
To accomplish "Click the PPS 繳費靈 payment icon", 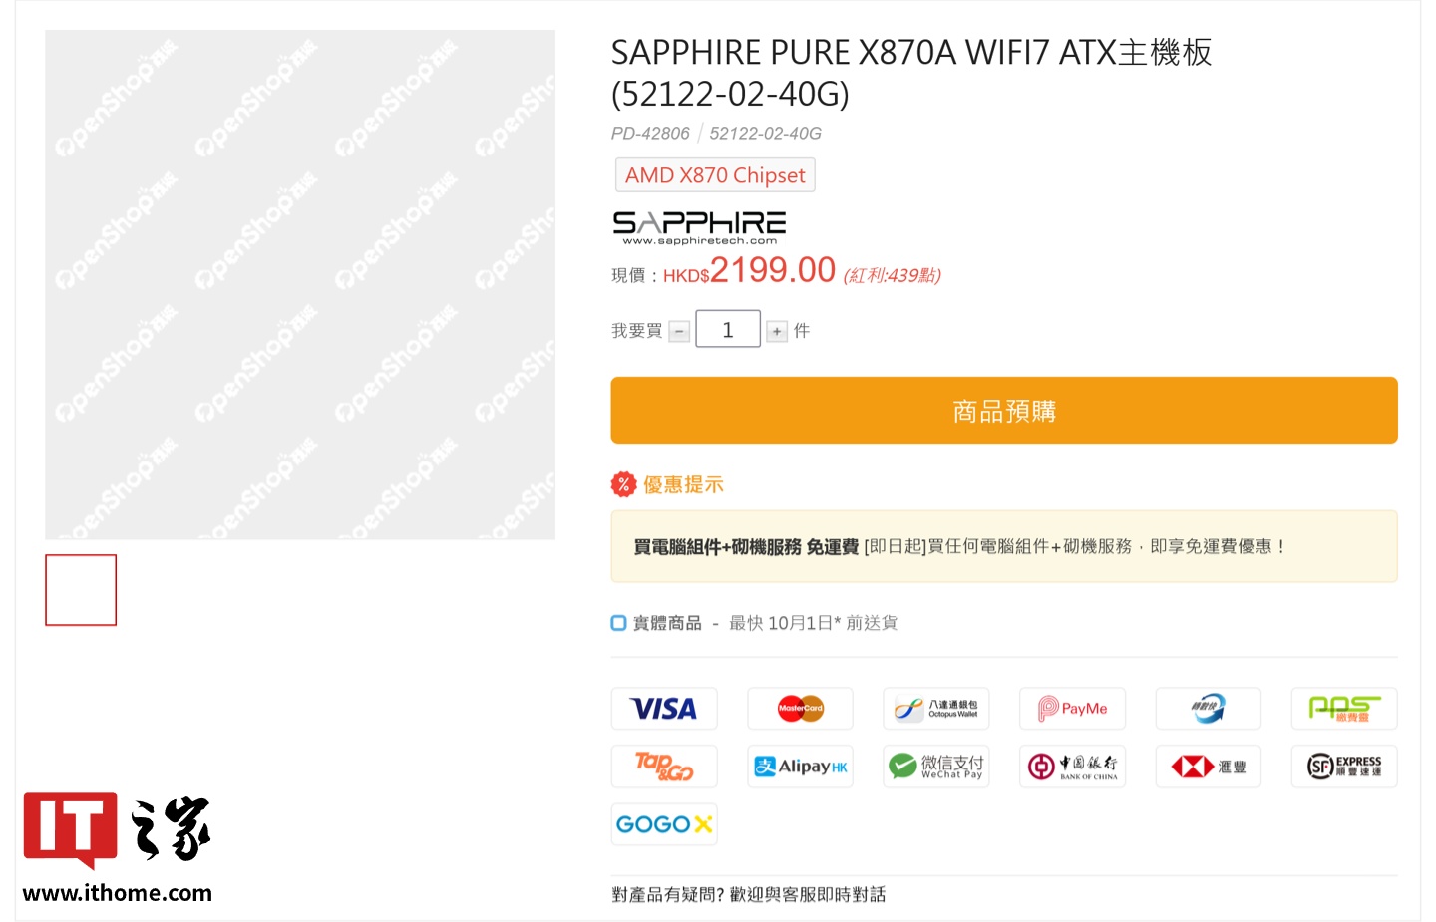I will pyautogui.click(x=1344, y=708).
